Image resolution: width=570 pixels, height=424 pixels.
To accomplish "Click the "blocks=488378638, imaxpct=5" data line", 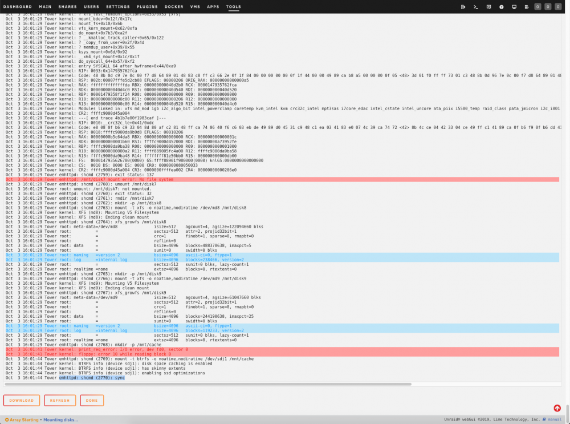I will click(129, 245).
